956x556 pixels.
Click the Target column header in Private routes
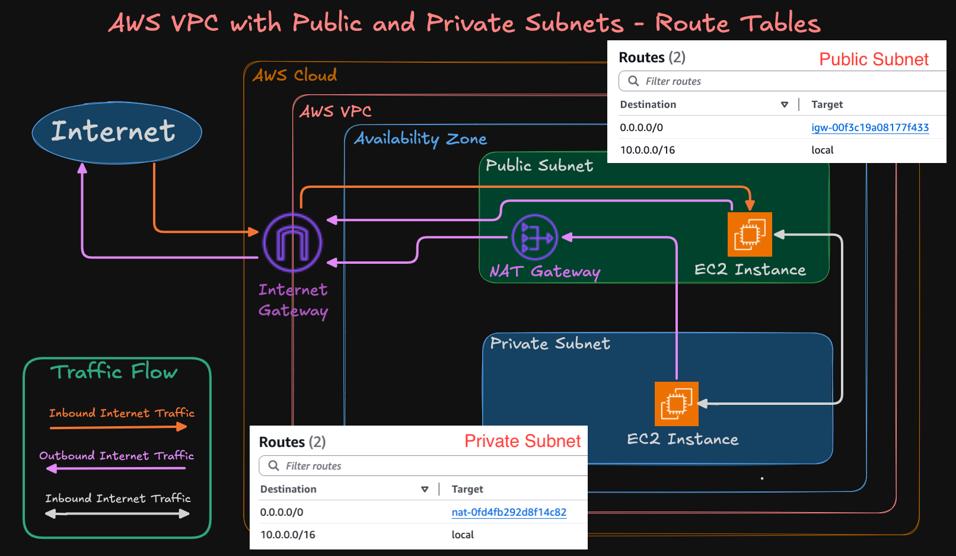tap(467, 490)
